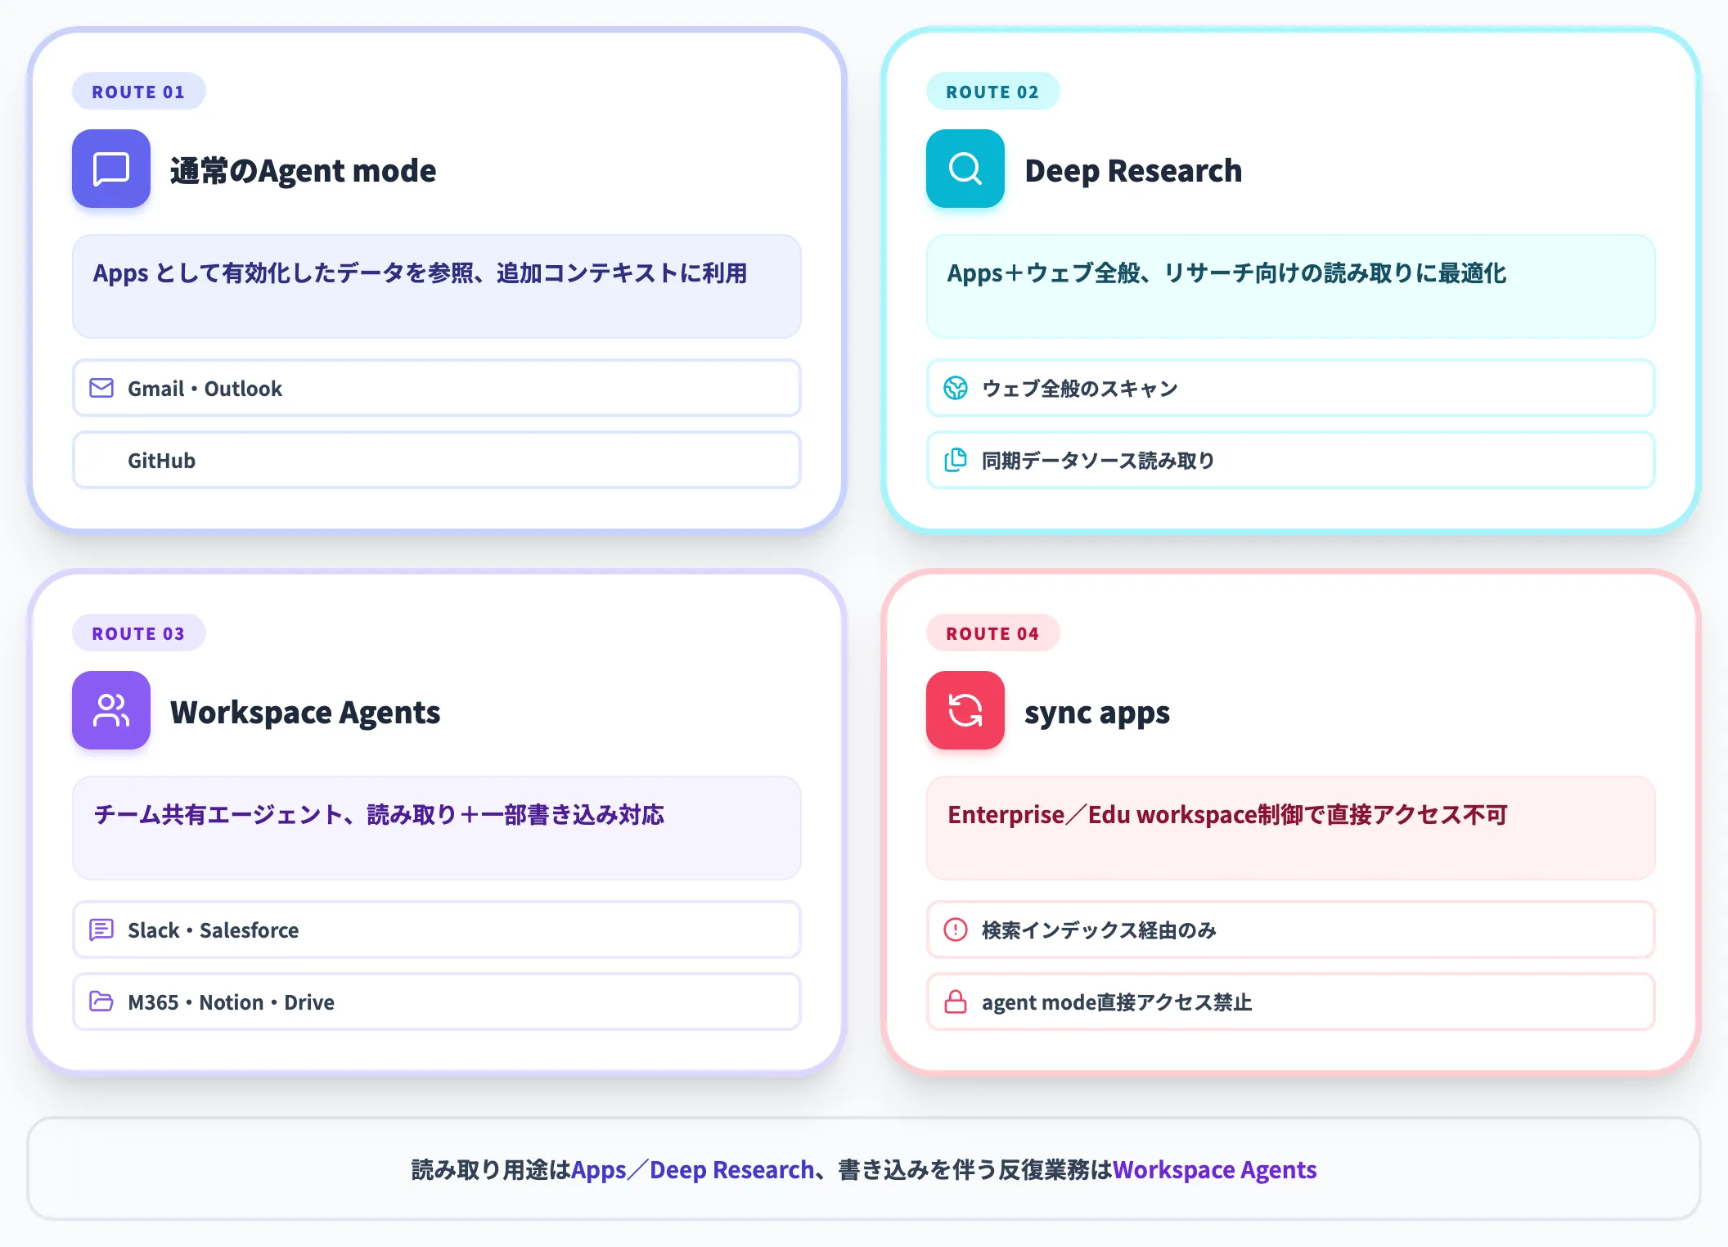Click the GitHub text
The image size is (1728, 1247).
click(x=161, y=461)
